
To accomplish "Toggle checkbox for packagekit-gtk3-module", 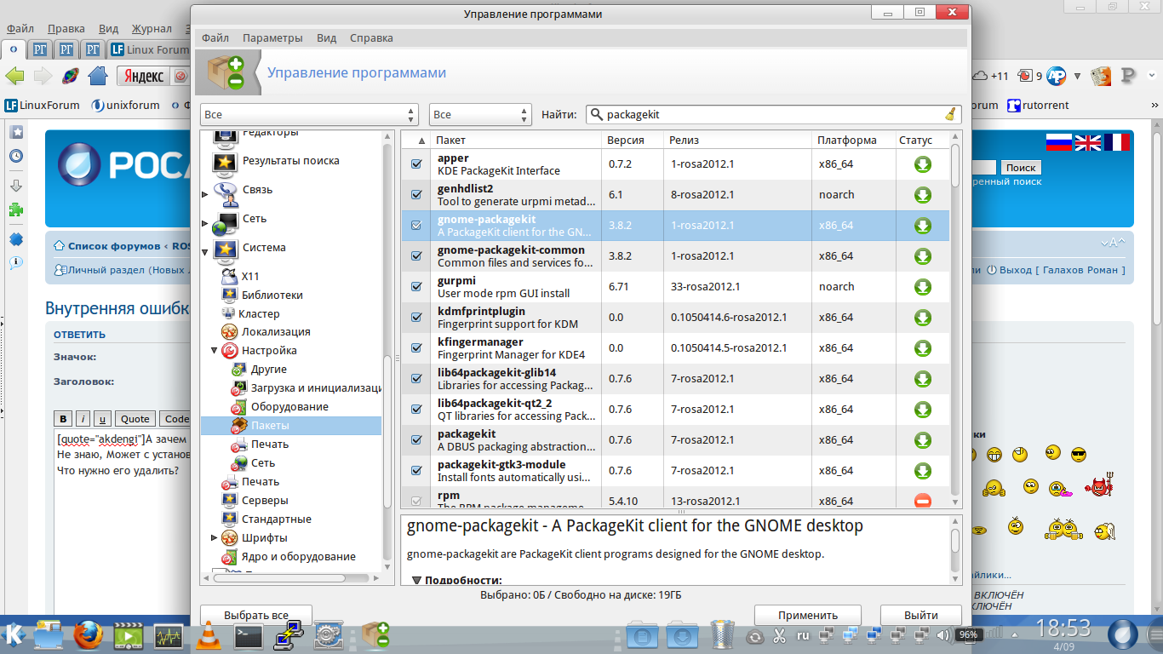I will click(x=416, y=471).
